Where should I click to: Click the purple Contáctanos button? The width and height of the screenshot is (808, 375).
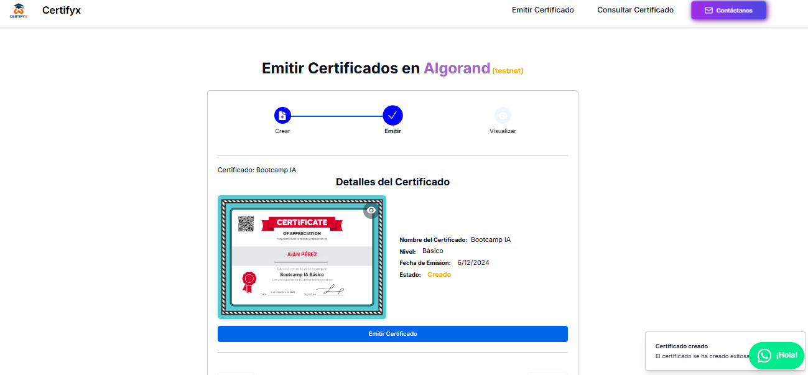(x=728, y=10)
